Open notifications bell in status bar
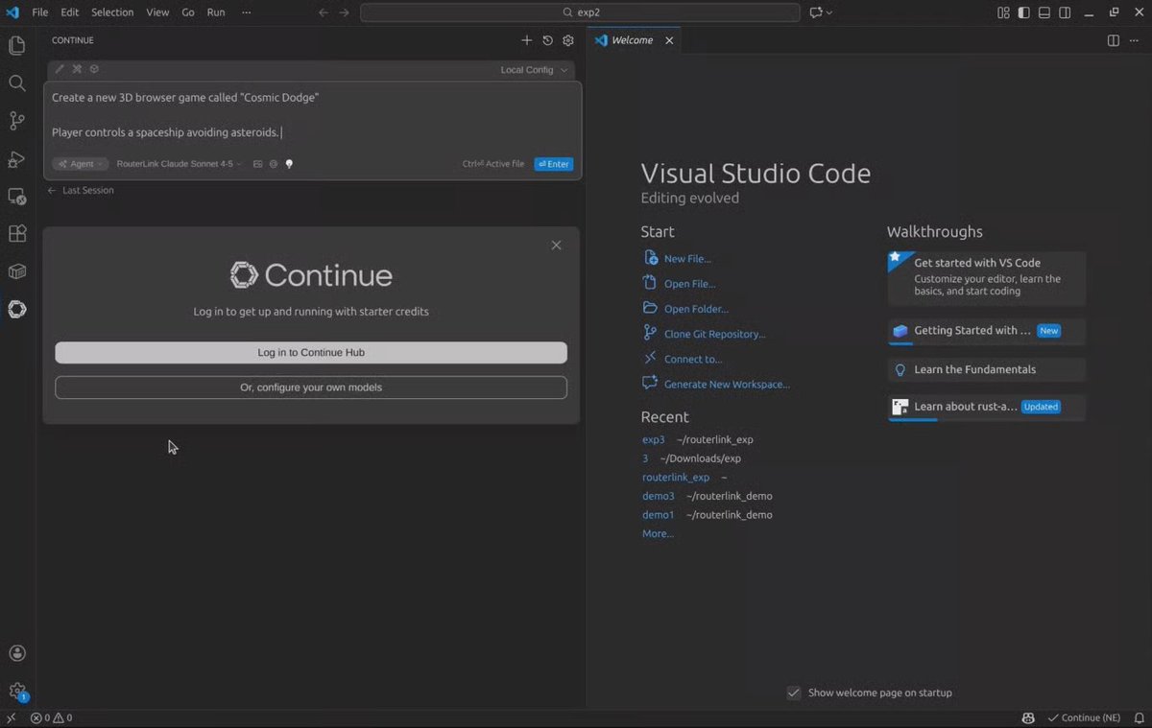The height and width of the screenshot is (728, 1152). pyautogui.click(x=1138, y=717)
